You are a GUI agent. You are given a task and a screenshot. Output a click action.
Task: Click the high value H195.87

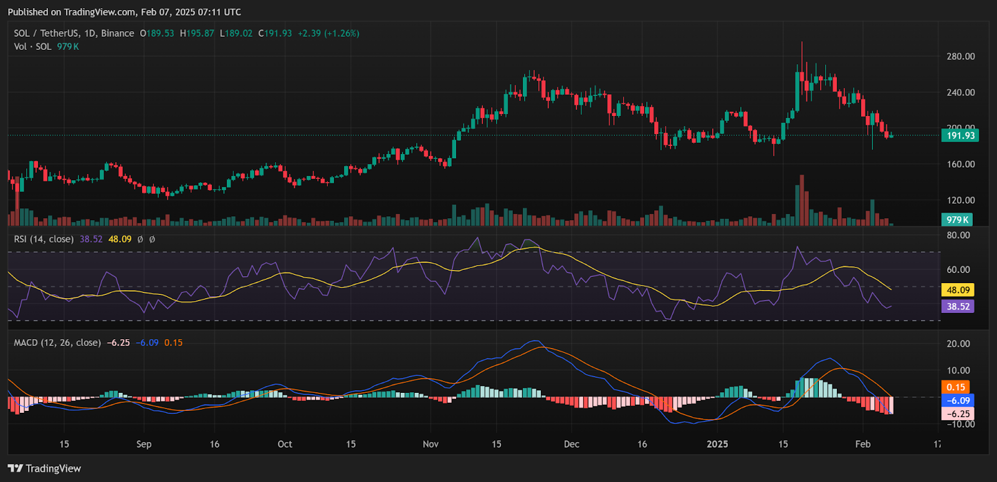pyautogui.click(x=197, y=34)
